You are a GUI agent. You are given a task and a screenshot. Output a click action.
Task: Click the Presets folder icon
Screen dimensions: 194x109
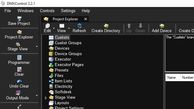click(51, 70)
